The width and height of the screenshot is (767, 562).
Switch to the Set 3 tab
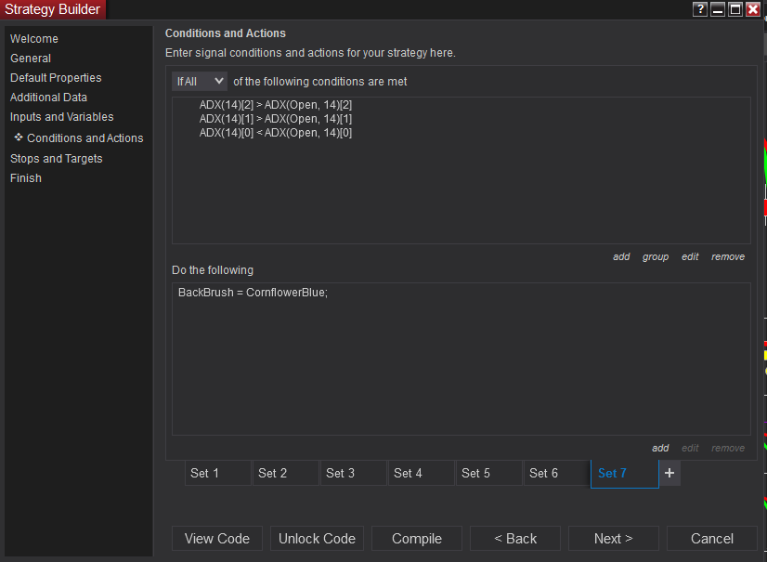353,473
